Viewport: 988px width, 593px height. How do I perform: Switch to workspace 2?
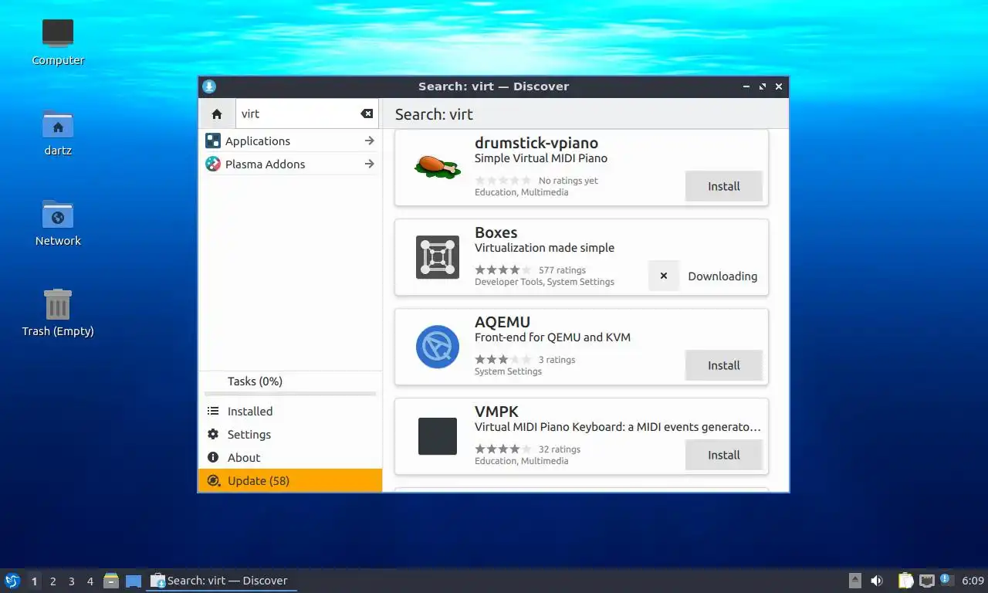(52, 581)
